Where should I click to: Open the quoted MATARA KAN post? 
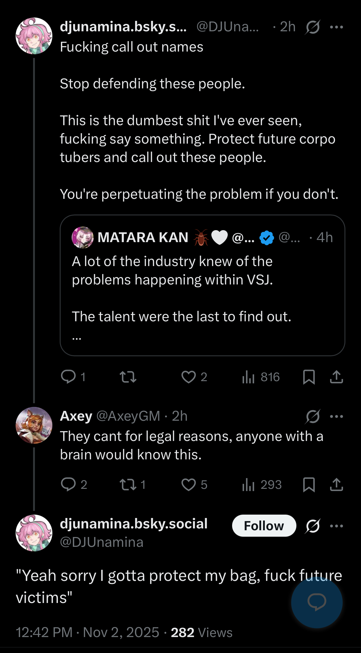202,285
